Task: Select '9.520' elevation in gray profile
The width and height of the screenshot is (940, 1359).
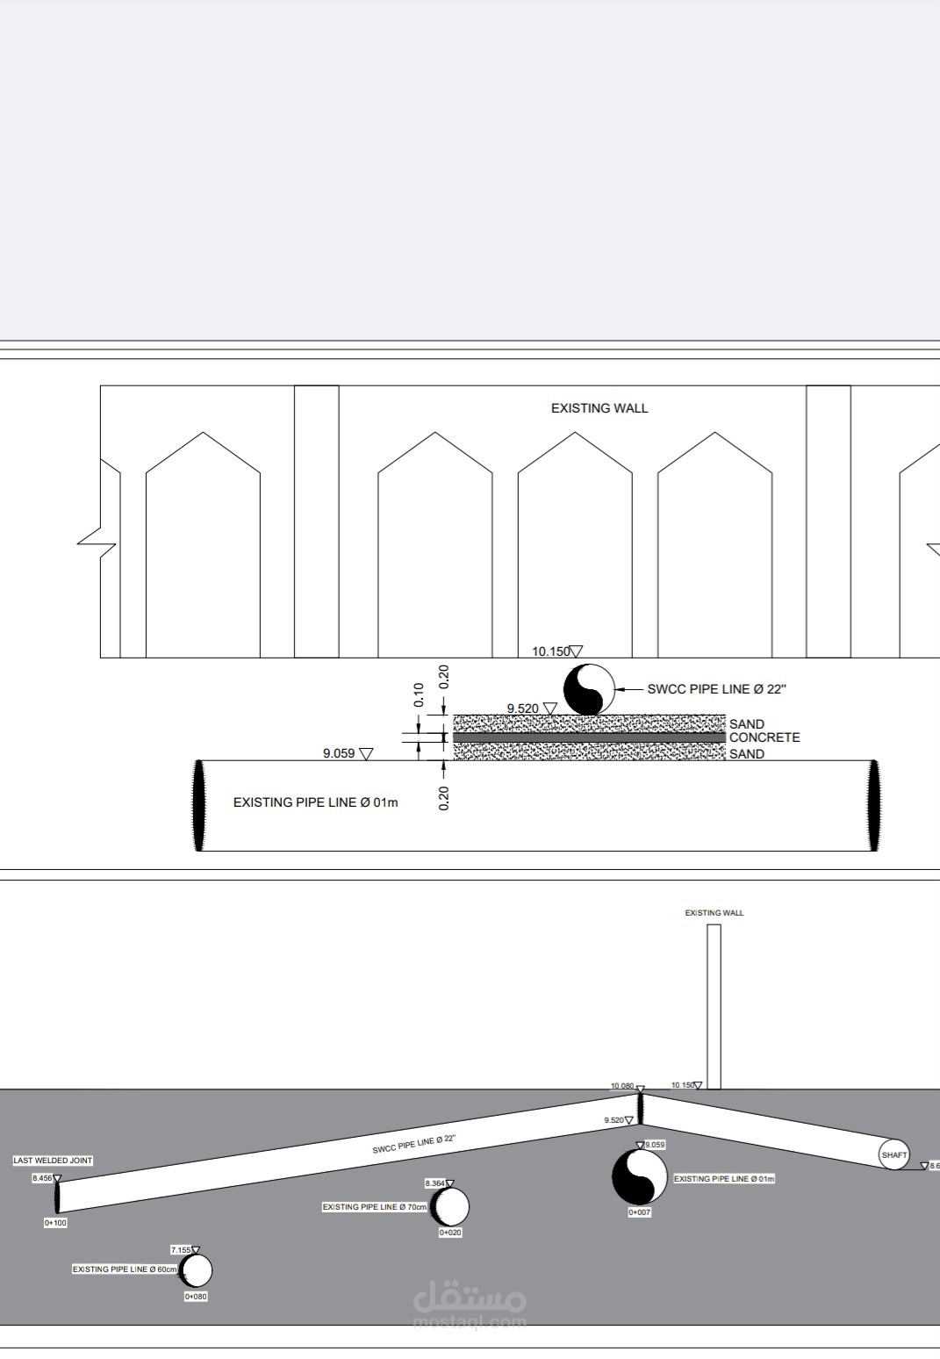Action: coord(614,1121)
